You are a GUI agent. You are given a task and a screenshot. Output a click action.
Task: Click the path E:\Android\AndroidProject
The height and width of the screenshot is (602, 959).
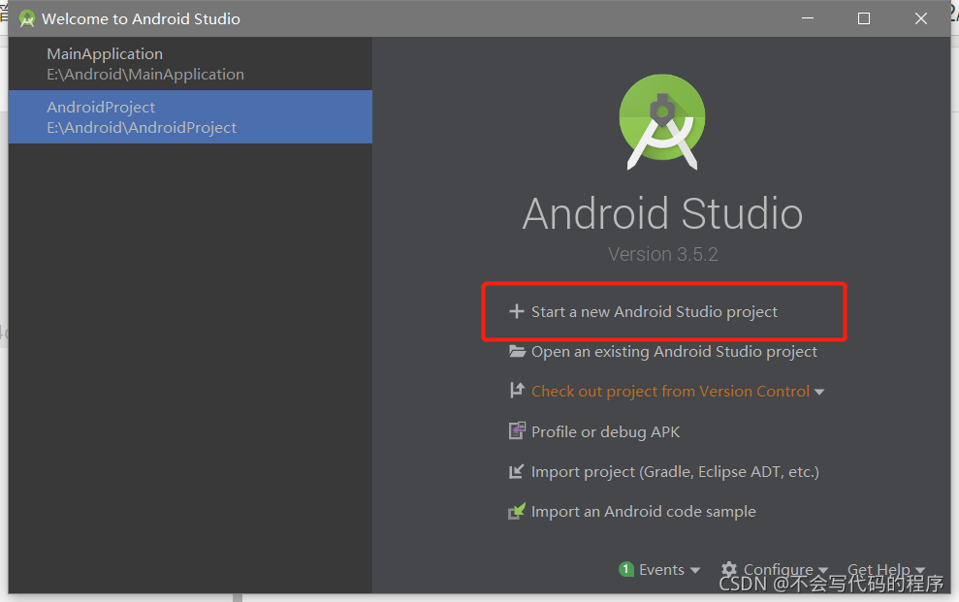[142, 128]
